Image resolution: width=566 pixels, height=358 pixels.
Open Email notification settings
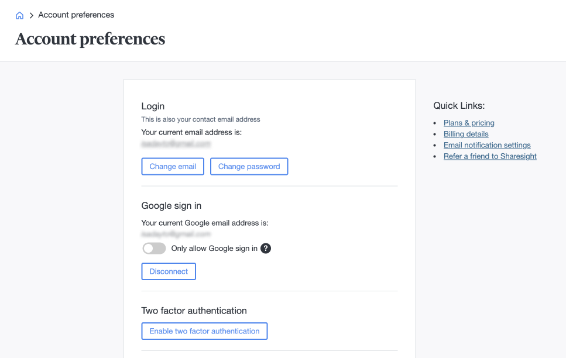[487, 145]
